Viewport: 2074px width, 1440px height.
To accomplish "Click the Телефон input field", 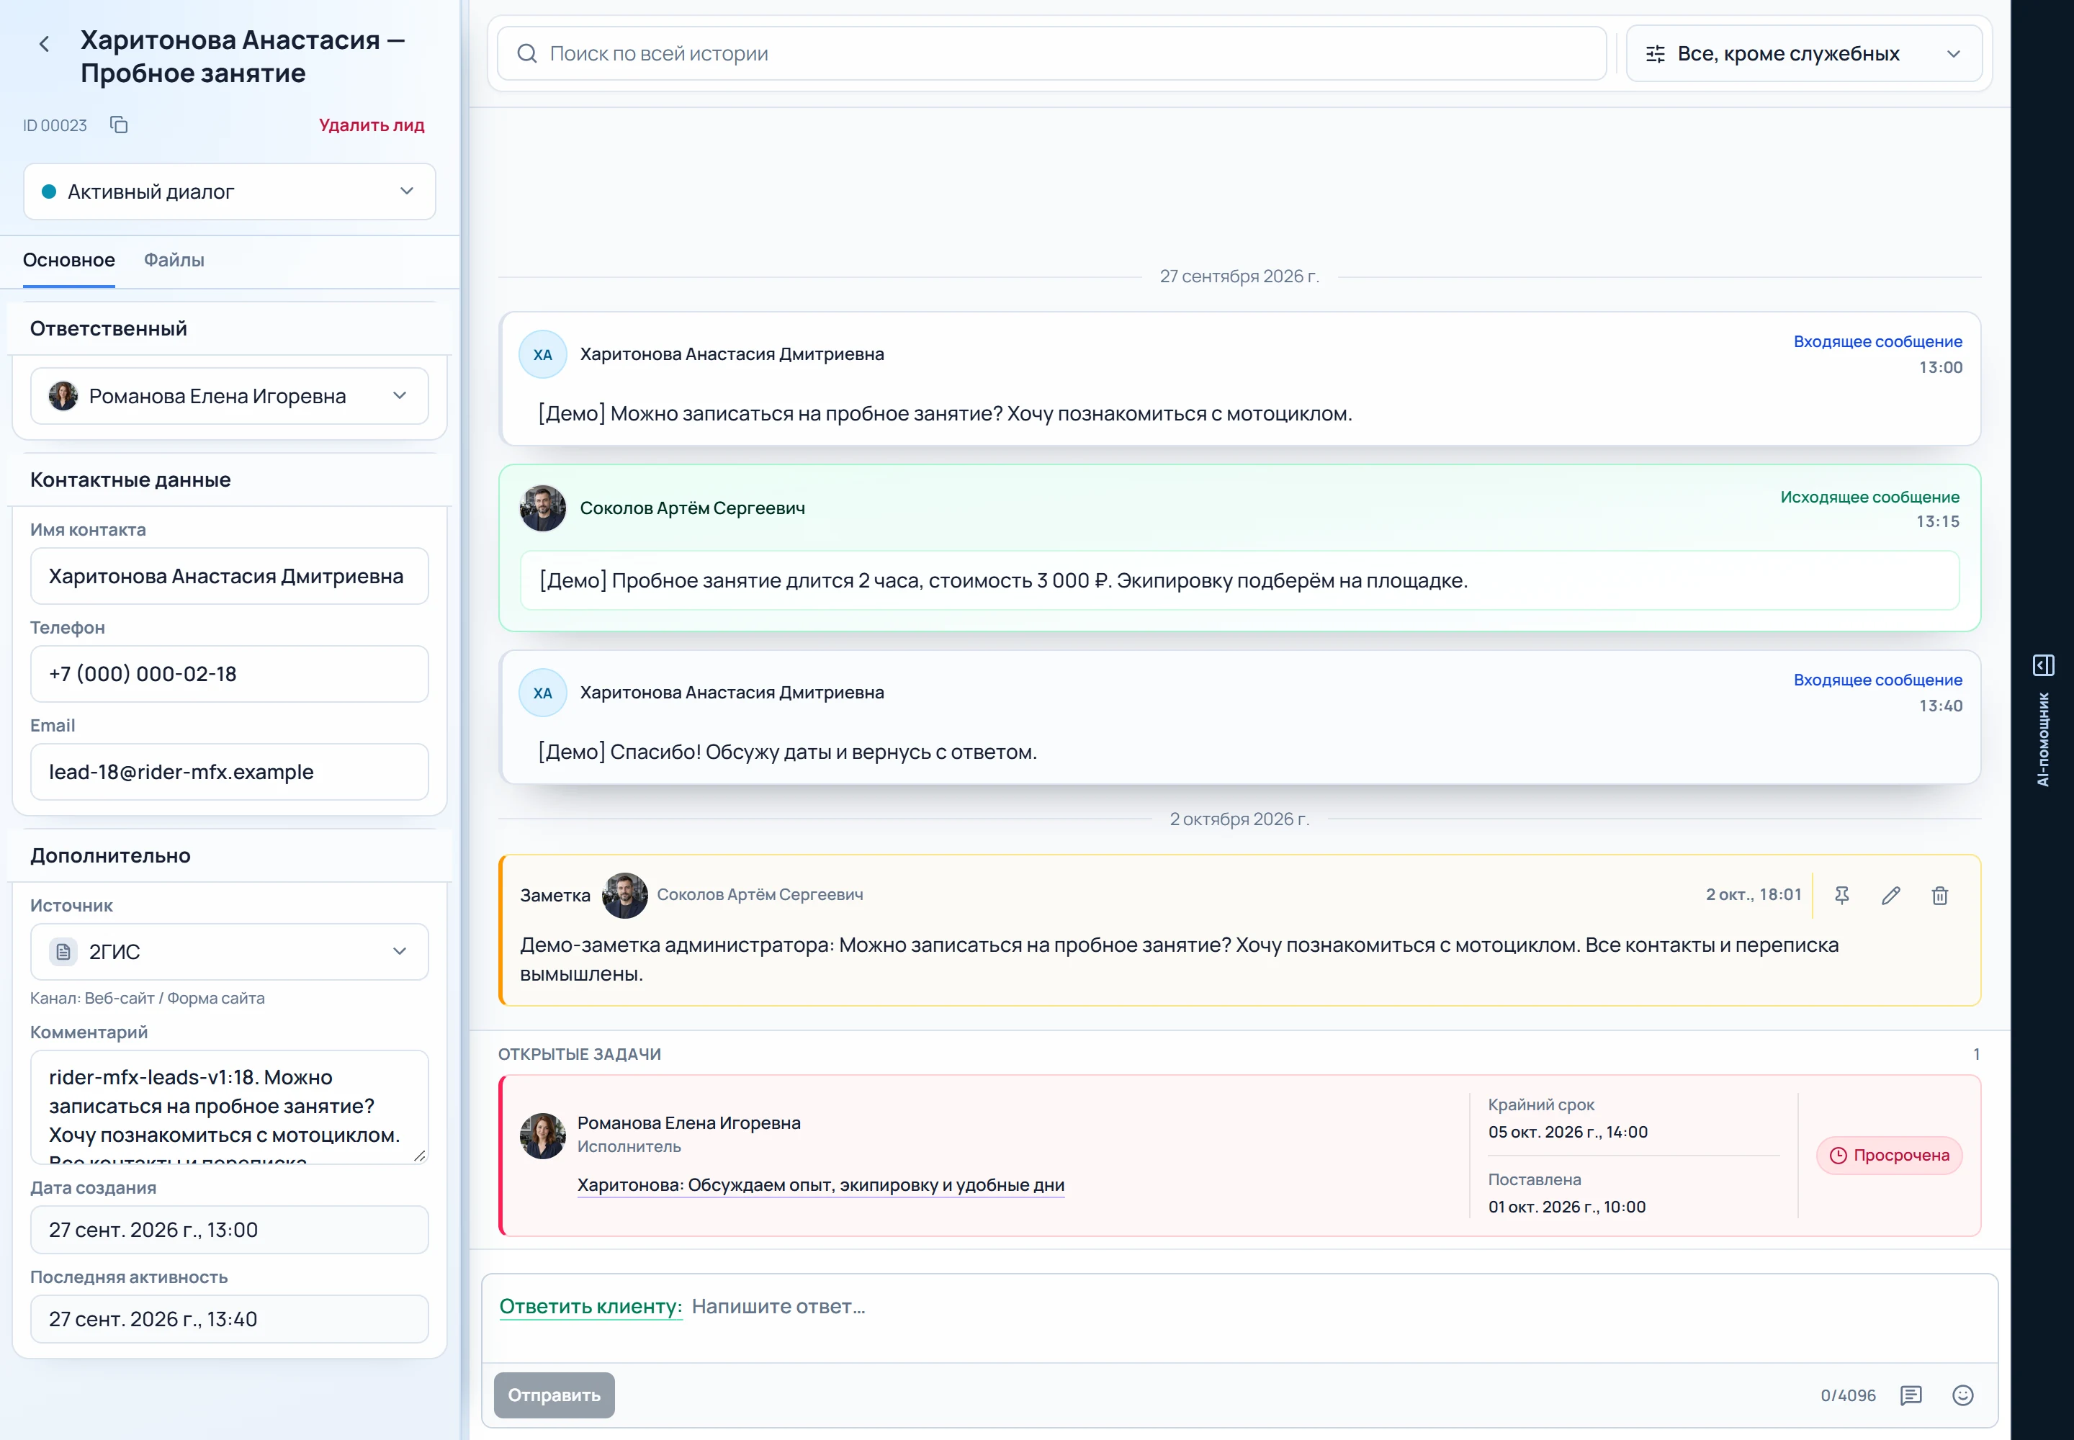I will tap(229, 674).
